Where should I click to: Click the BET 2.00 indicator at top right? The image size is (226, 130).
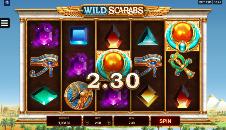point(205,2)
